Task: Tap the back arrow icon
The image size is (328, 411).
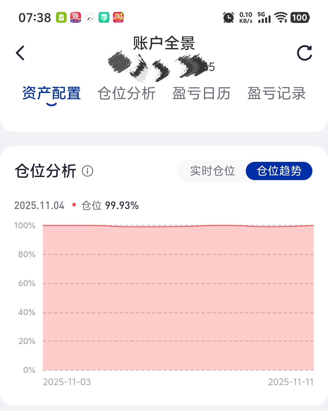Action: 20,53
